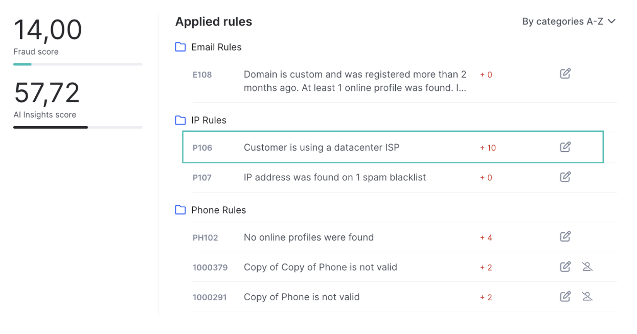Open the edit icon for rule E108

(565, 74)
